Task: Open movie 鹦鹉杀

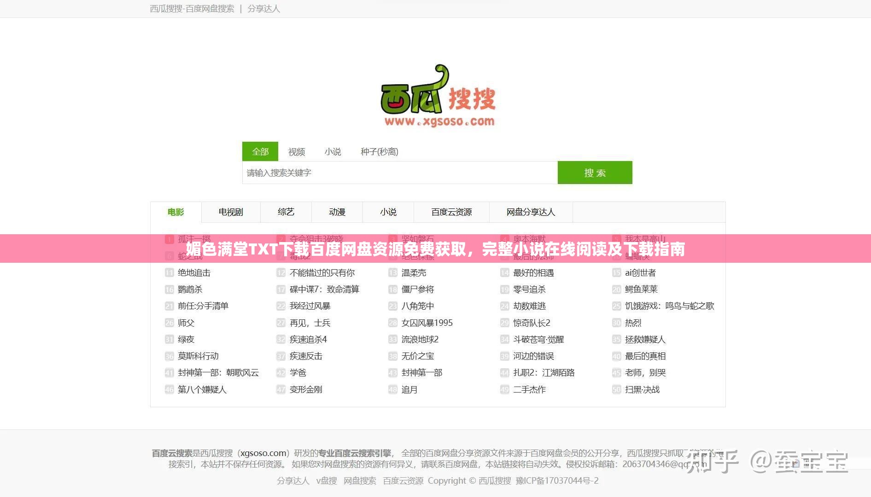Action: pos(190,289)
